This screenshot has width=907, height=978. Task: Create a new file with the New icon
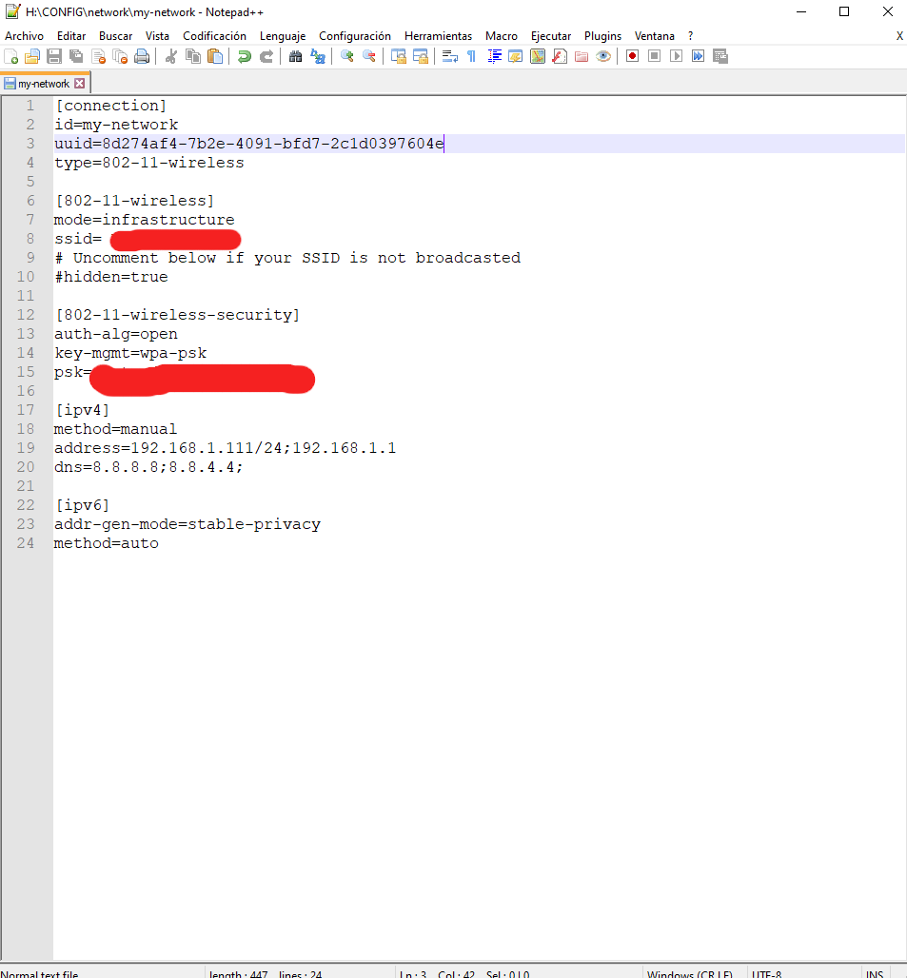pos(10,57)
